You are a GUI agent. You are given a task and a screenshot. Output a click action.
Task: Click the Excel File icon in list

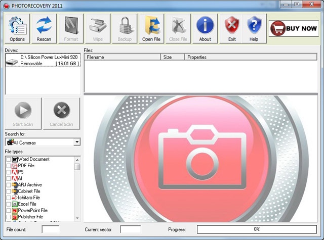[x=15, y=204]
